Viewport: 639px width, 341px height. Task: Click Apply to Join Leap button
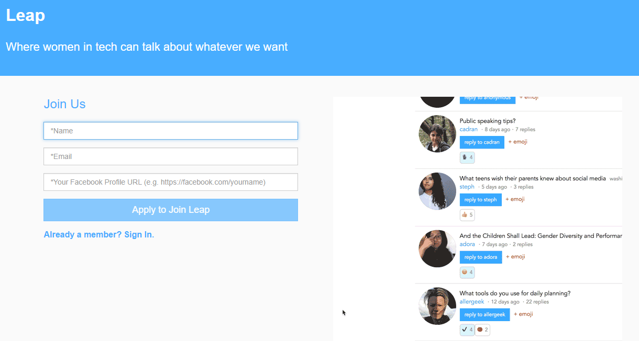pyautogui.click(x=171, y=210)
